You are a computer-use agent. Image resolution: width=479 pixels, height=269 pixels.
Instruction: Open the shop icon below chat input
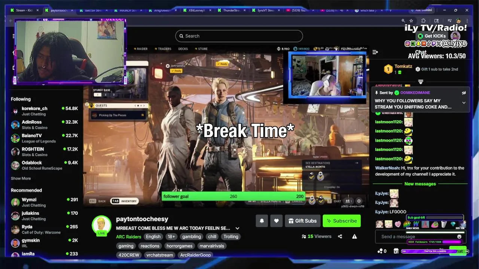[x=396, y=251]
